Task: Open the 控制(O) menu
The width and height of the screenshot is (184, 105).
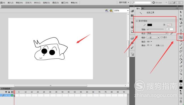Action: pos(46,3)
